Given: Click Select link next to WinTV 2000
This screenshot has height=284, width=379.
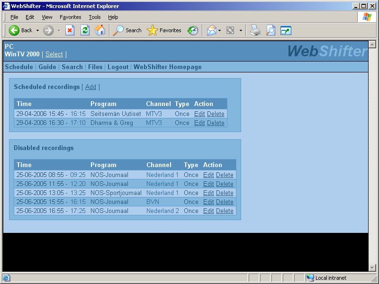Looking at the screenshot, I should pyautogui.click(x=54, y=54).
